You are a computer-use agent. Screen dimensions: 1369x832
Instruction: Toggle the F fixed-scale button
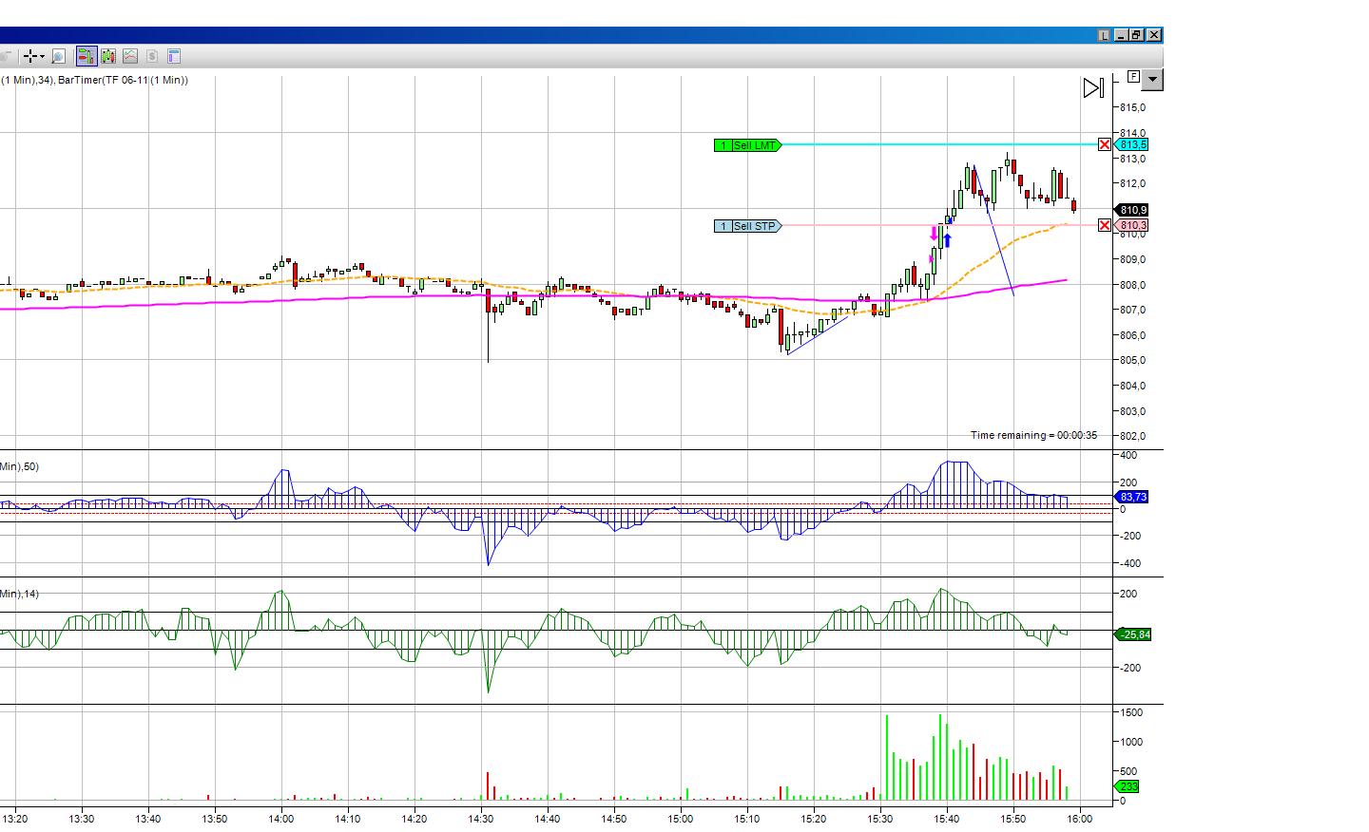coord(1133,76)
